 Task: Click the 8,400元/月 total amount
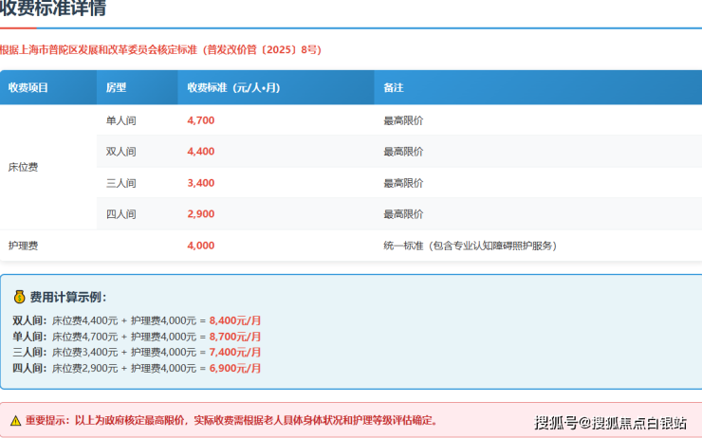pos(234,321)
